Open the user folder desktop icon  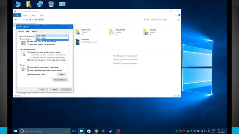click(29, 4)
